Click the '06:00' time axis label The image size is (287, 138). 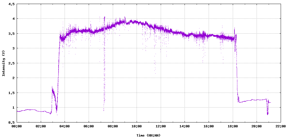[x=89, y=126]
